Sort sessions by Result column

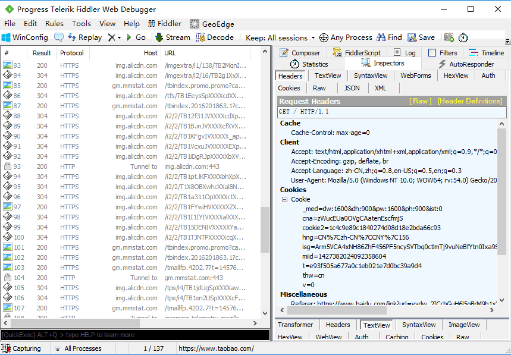point(42,53)
